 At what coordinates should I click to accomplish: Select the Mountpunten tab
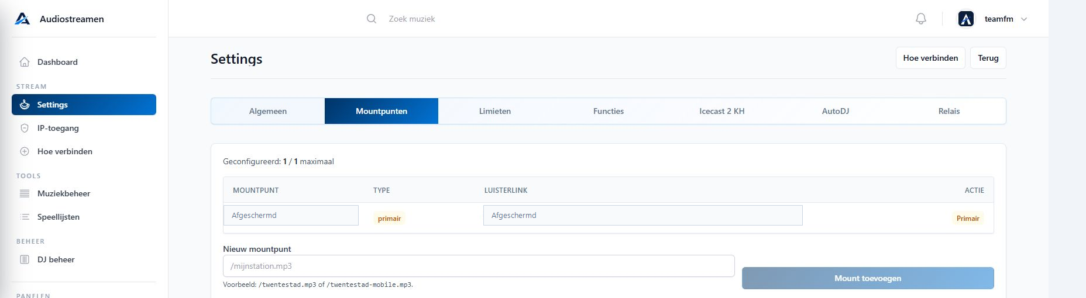(382, 111)
